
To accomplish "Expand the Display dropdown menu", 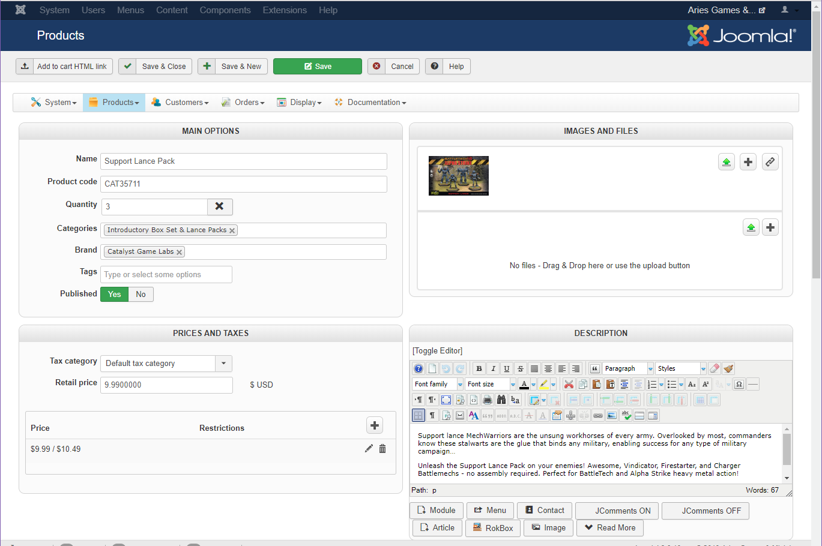I will click(300, 103).
